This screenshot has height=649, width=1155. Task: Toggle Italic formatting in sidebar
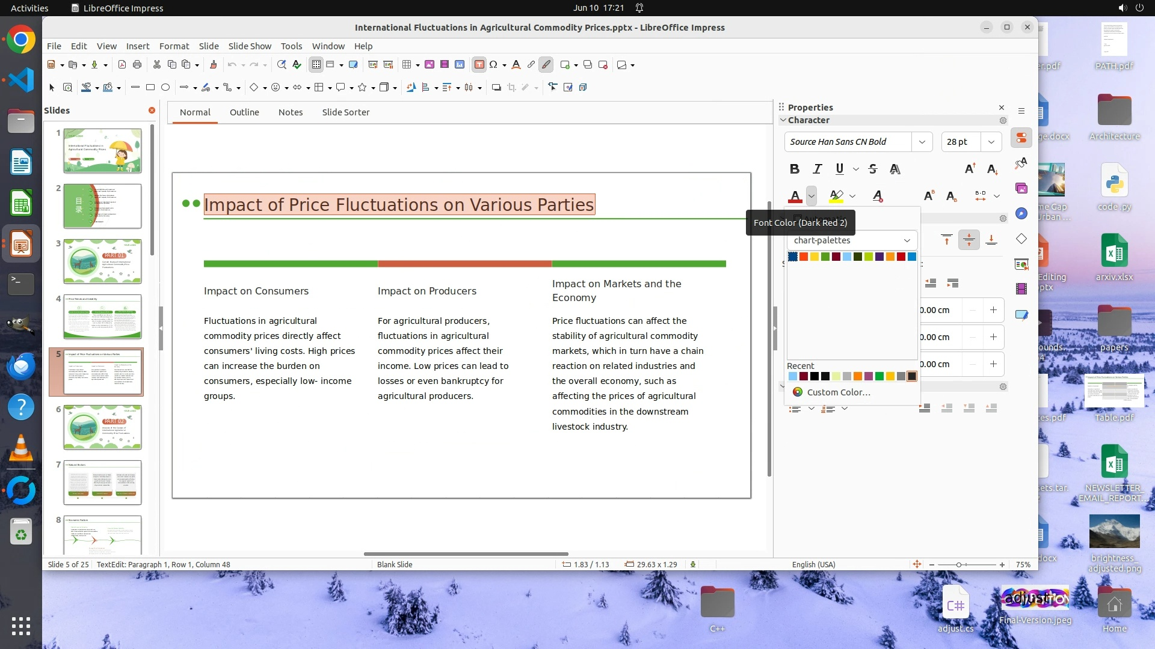(x=817, y=169)
